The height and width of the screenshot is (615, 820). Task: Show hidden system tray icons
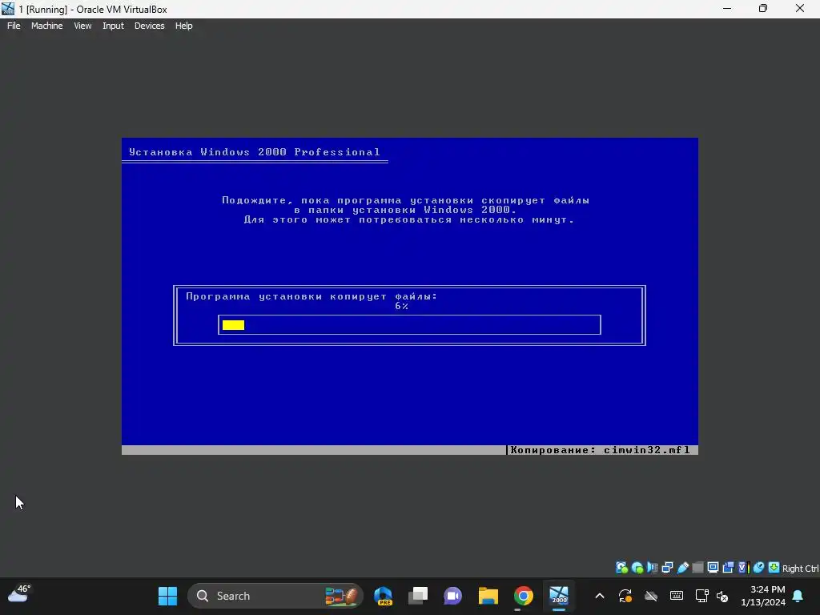tap(600, 596)
